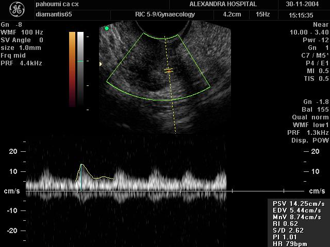Click the 'Gn -1.8' color gain value

click(316, 102)
